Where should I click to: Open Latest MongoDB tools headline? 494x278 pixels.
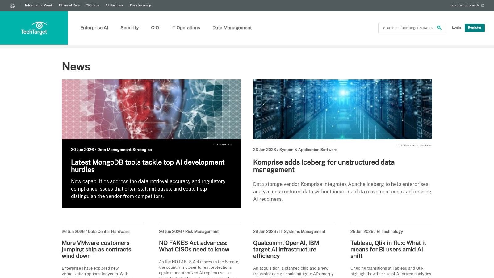[148, 166]
